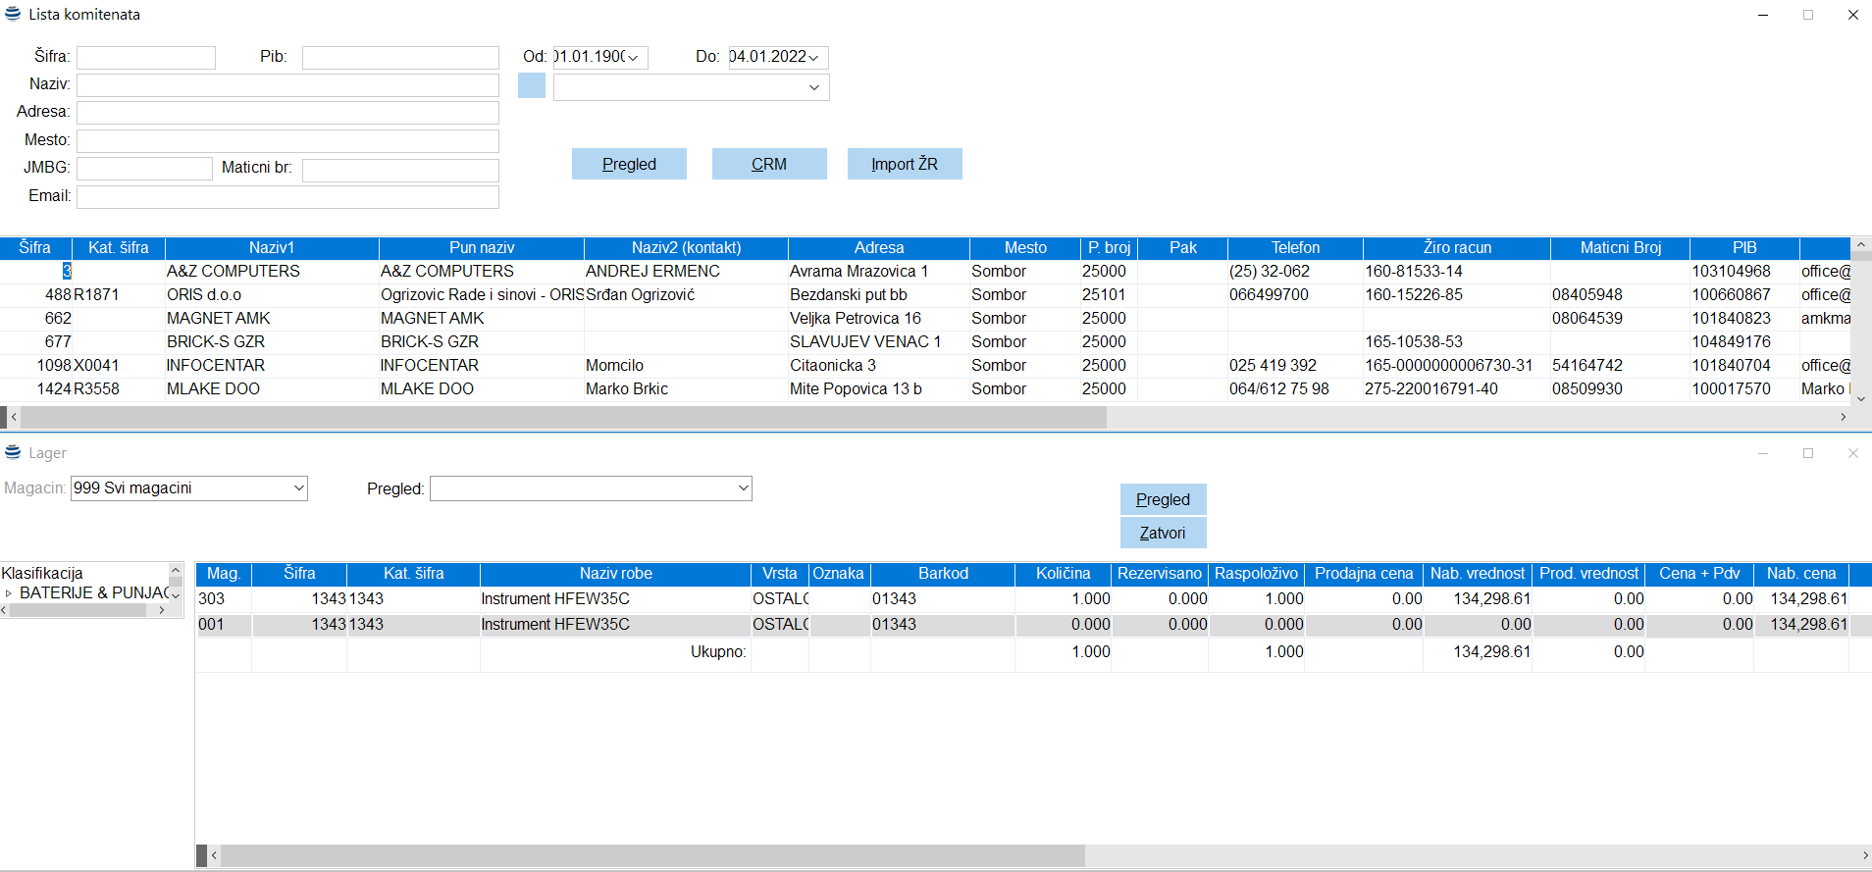This screenshot has height=872, width=1872.
Task: Open the Pregled combo box in Lager
Action: [743, 488]
